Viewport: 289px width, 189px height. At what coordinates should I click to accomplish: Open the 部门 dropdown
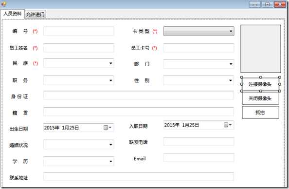coord(199,64)
